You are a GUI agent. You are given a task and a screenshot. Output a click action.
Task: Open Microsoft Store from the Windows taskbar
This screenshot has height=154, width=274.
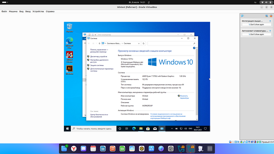tap(148, 129)
